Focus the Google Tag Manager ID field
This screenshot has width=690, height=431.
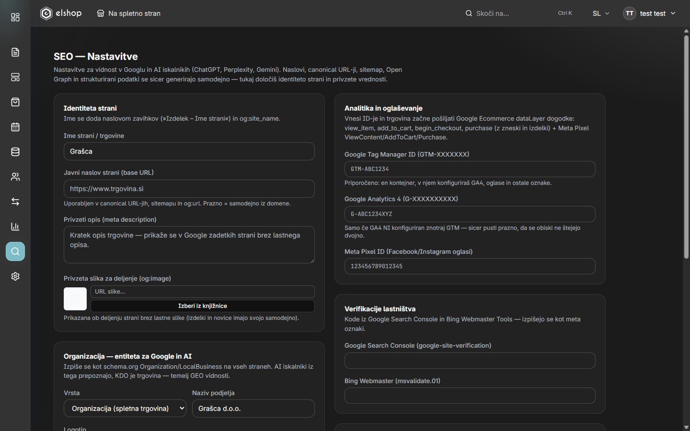tap(470, 169)
